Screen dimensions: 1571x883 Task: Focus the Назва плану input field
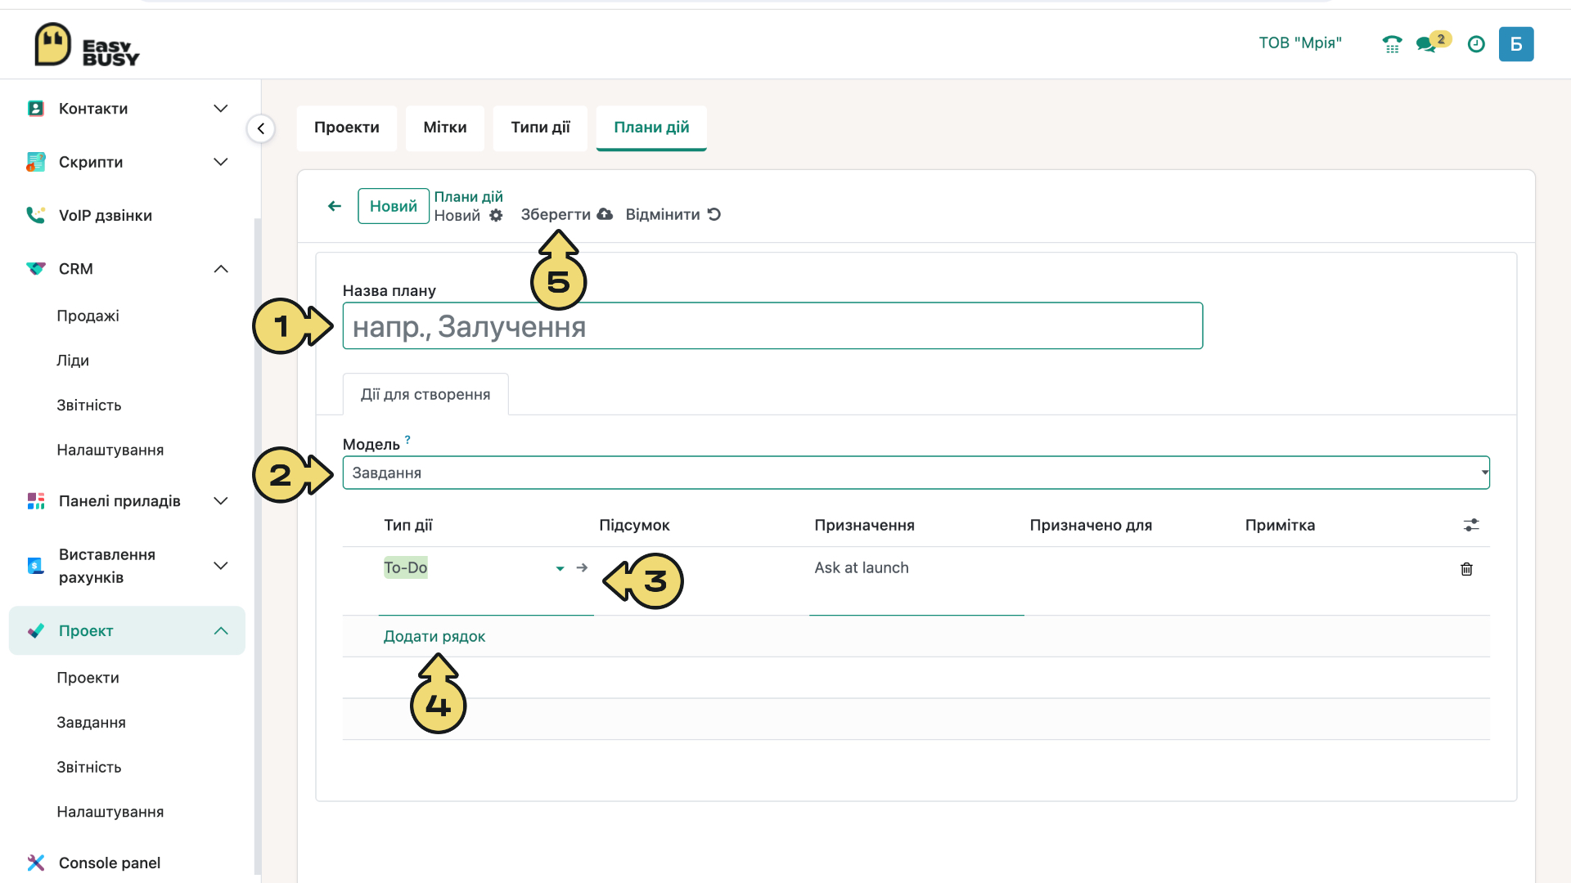click(x=772, y=326)
